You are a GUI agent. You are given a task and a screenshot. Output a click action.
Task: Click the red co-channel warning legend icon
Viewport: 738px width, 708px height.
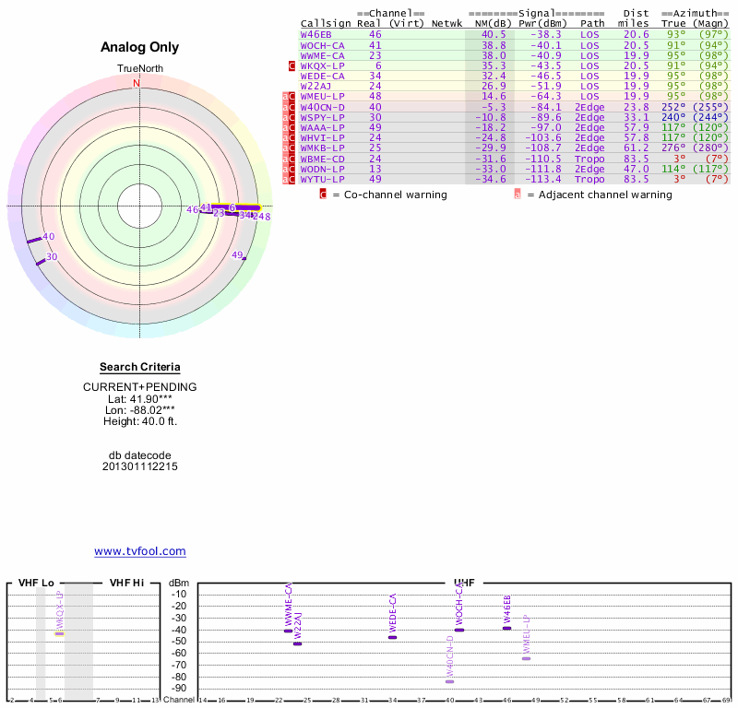click(x=323, y=195)
